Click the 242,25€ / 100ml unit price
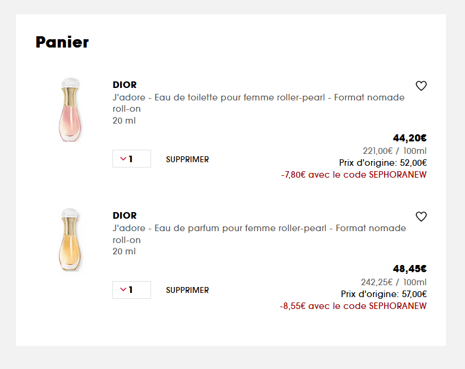Image resolution: width=465 pixels, height=369 pixels. [x=394, y=282]
